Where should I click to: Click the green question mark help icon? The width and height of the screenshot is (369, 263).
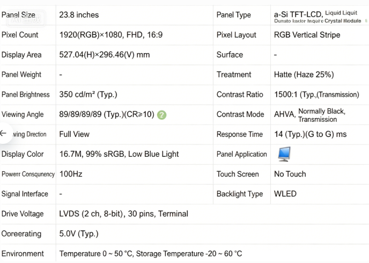(x=161, y=115)
